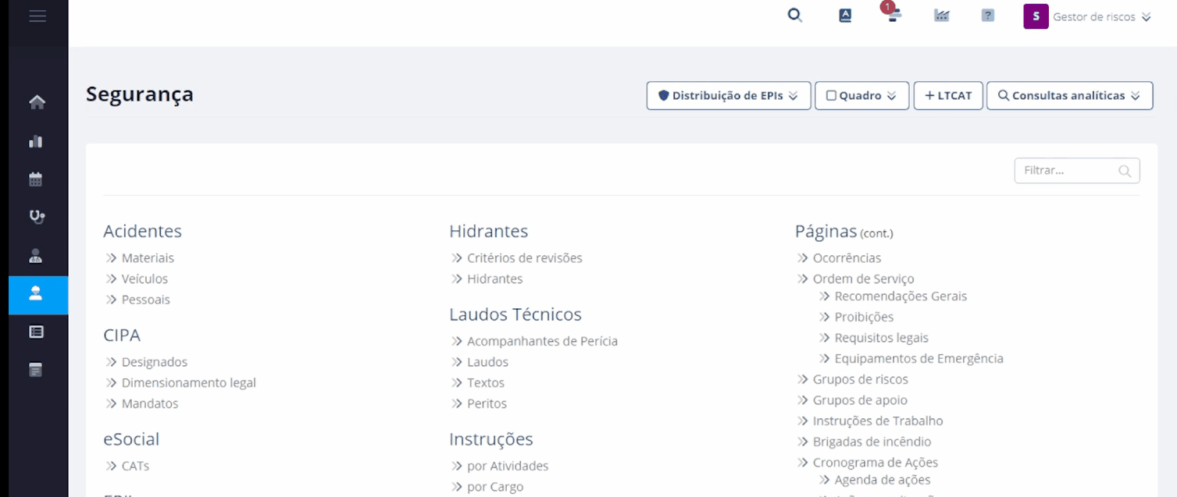Screen dimensions: 1177x497
Task: Go to Grupos de riscos
Action: point(861,380)
